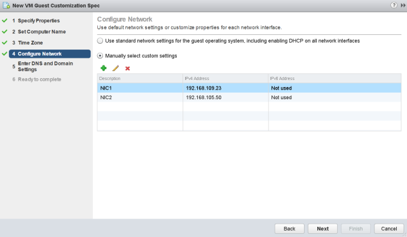Sort by the IPv6 Address column header

click(x=335, y=78)
